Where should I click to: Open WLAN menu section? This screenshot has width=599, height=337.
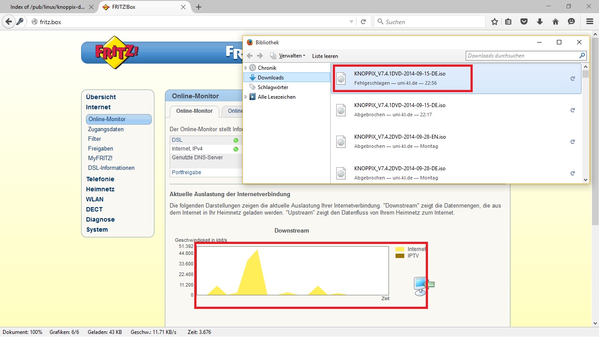coord(95,199)
